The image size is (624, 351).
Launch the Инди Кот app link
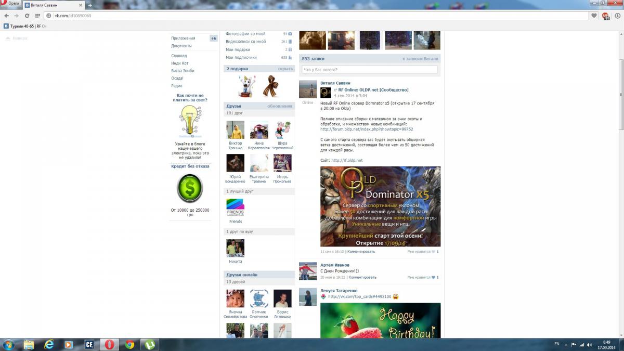(180, 63)
